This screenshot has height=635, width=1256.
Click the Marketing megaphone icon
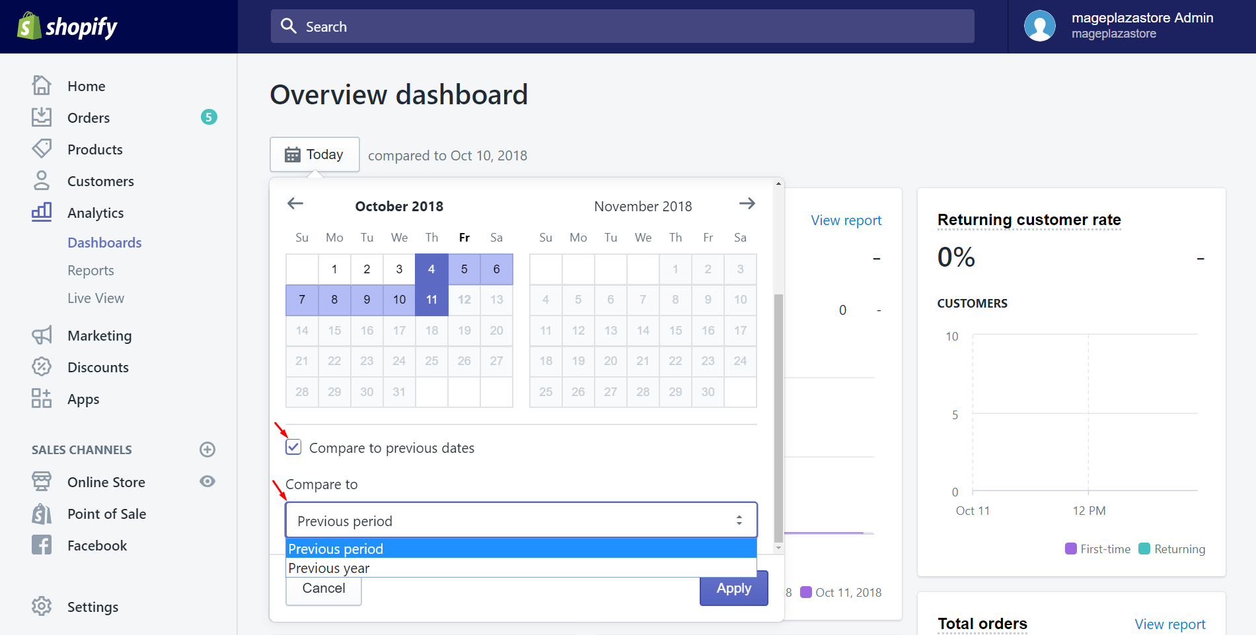(42, 335)
